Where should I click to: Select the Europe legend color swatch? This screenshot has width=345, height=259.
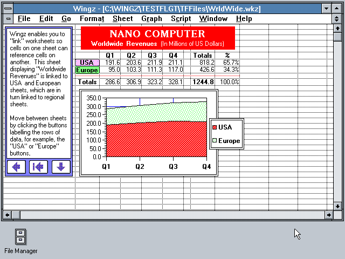215,140
